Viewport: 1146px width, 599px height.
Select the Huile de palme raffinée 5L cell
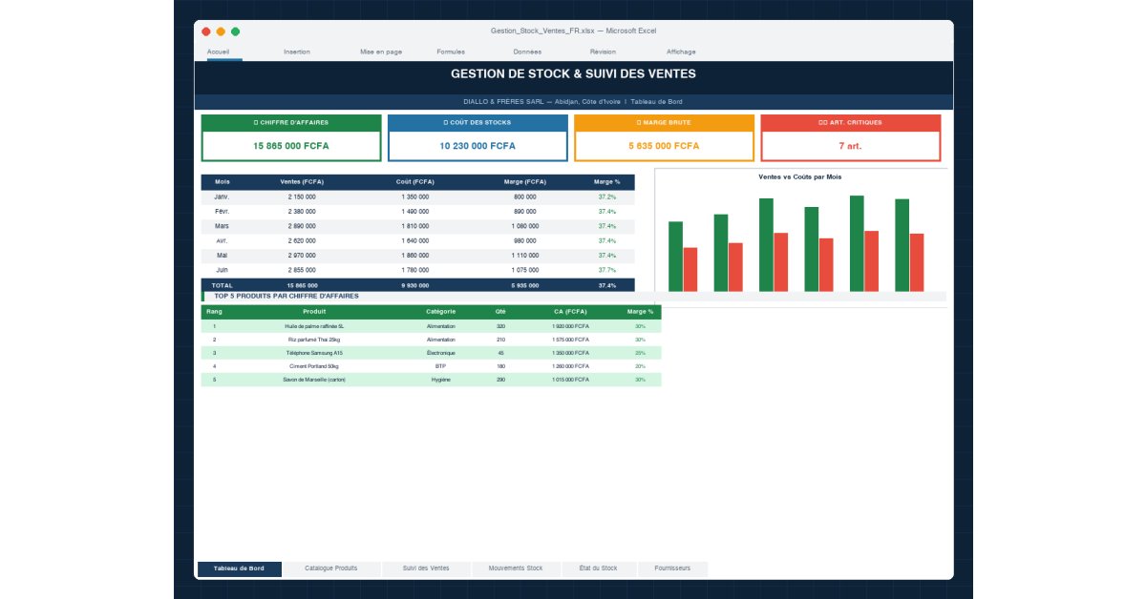tap(314, 326)
